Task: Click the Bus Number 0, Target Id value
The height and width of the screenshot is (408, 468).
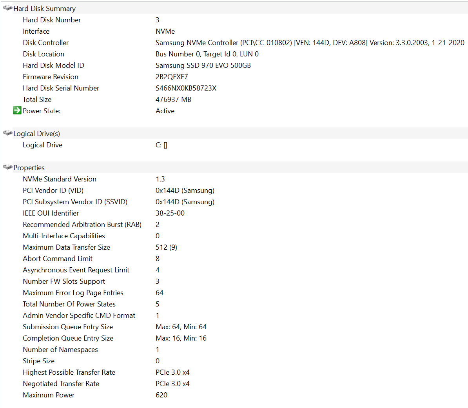Action: point(207,54)
